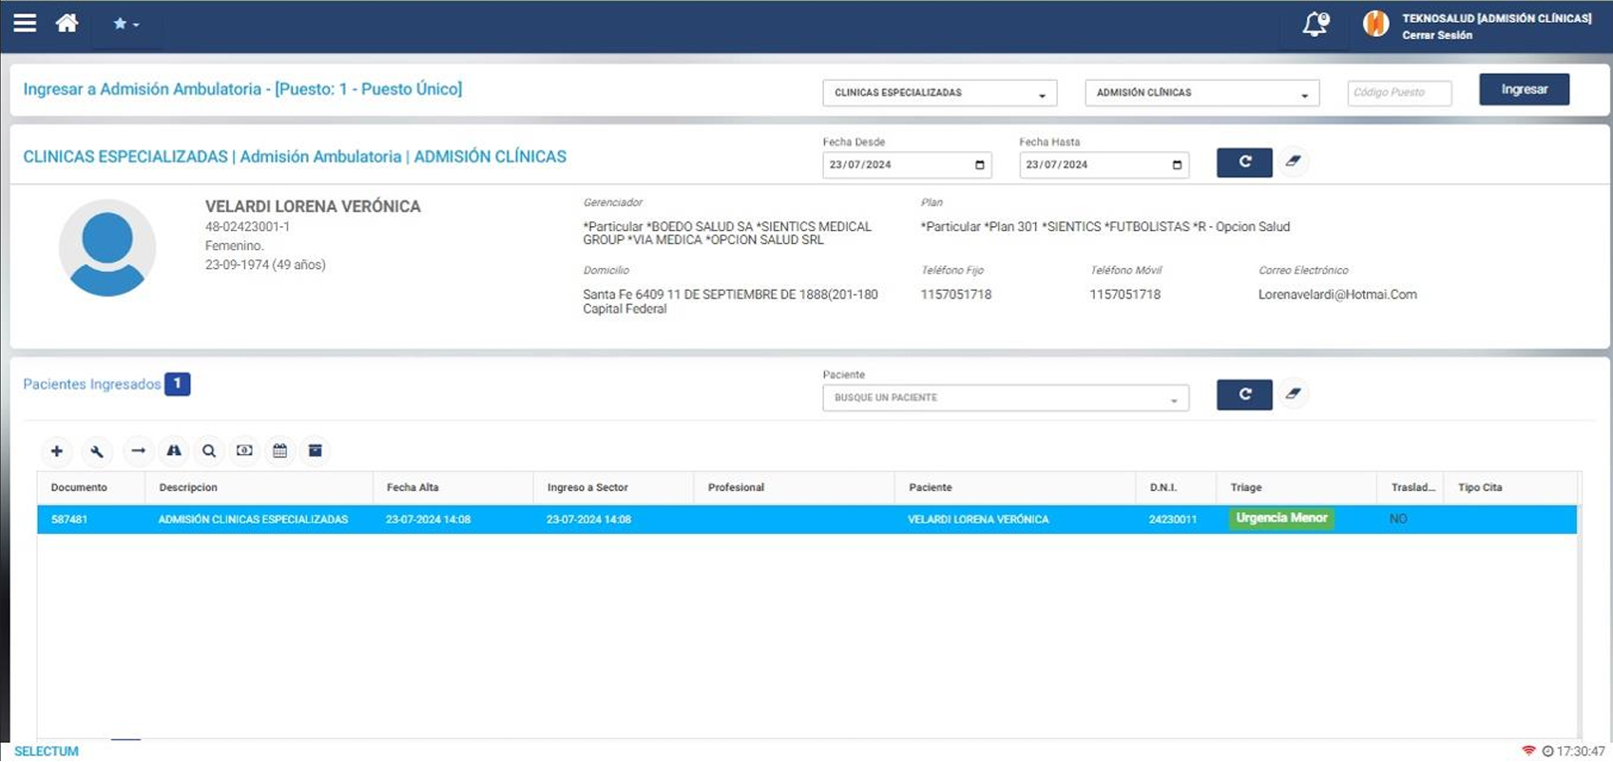
Task: Open the hamburger menu
Action: tap(25, 24)
